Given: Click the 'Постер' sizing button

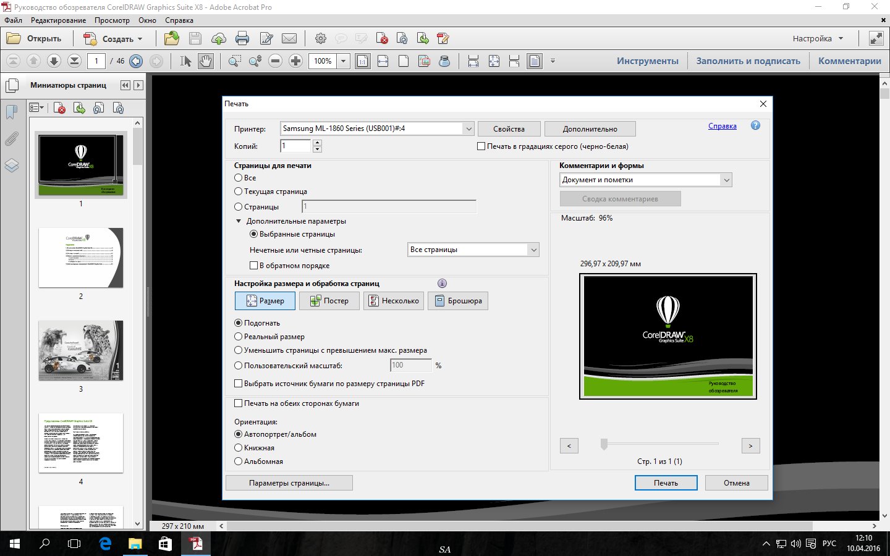Looking at the screenshot, I should (x=329, y=301).
